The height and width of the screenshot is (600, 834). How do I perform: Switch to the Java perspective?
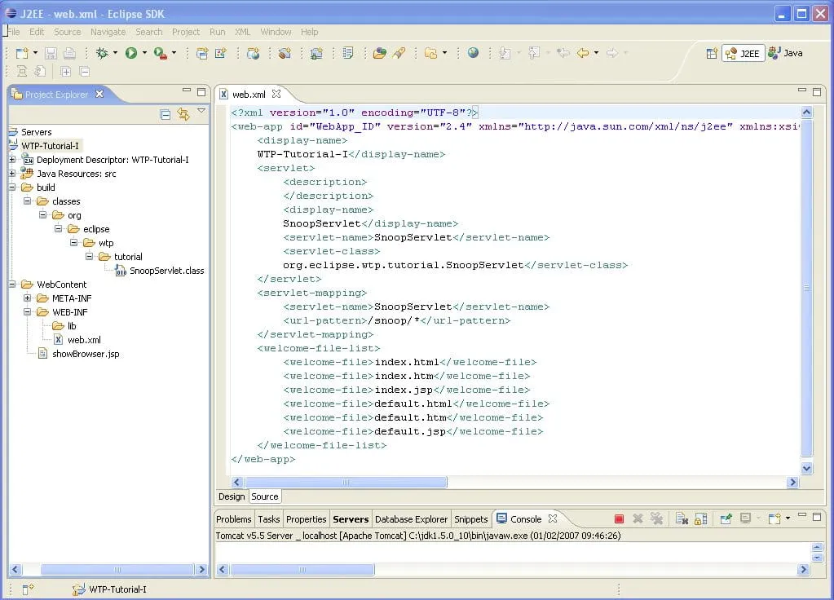785,53
